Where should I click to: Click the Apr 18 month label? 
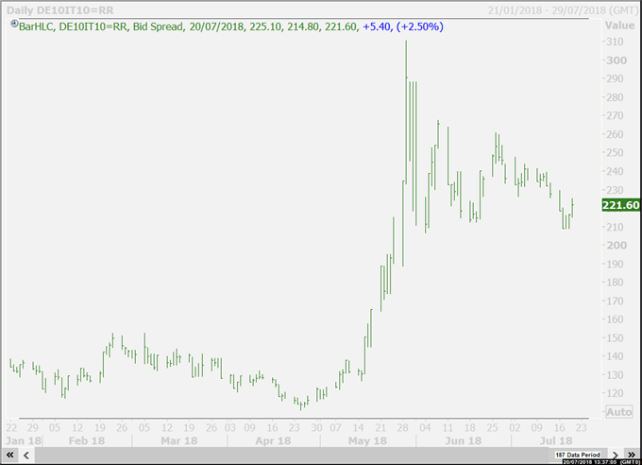[x=273, y=440]
